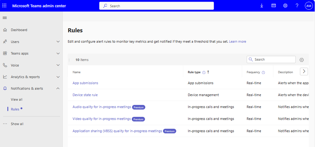Click Microsoft Teams admin center title

[39, 6]
